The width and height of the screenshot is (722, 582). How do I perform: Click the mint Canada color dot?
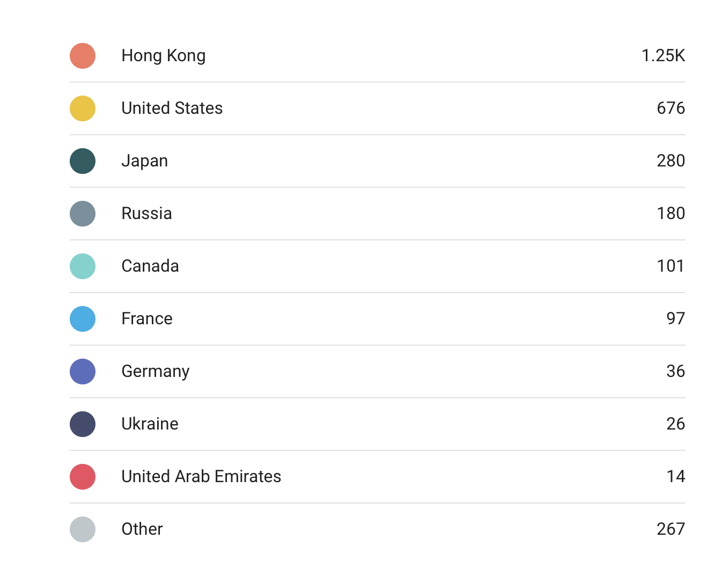click(83, 266)
